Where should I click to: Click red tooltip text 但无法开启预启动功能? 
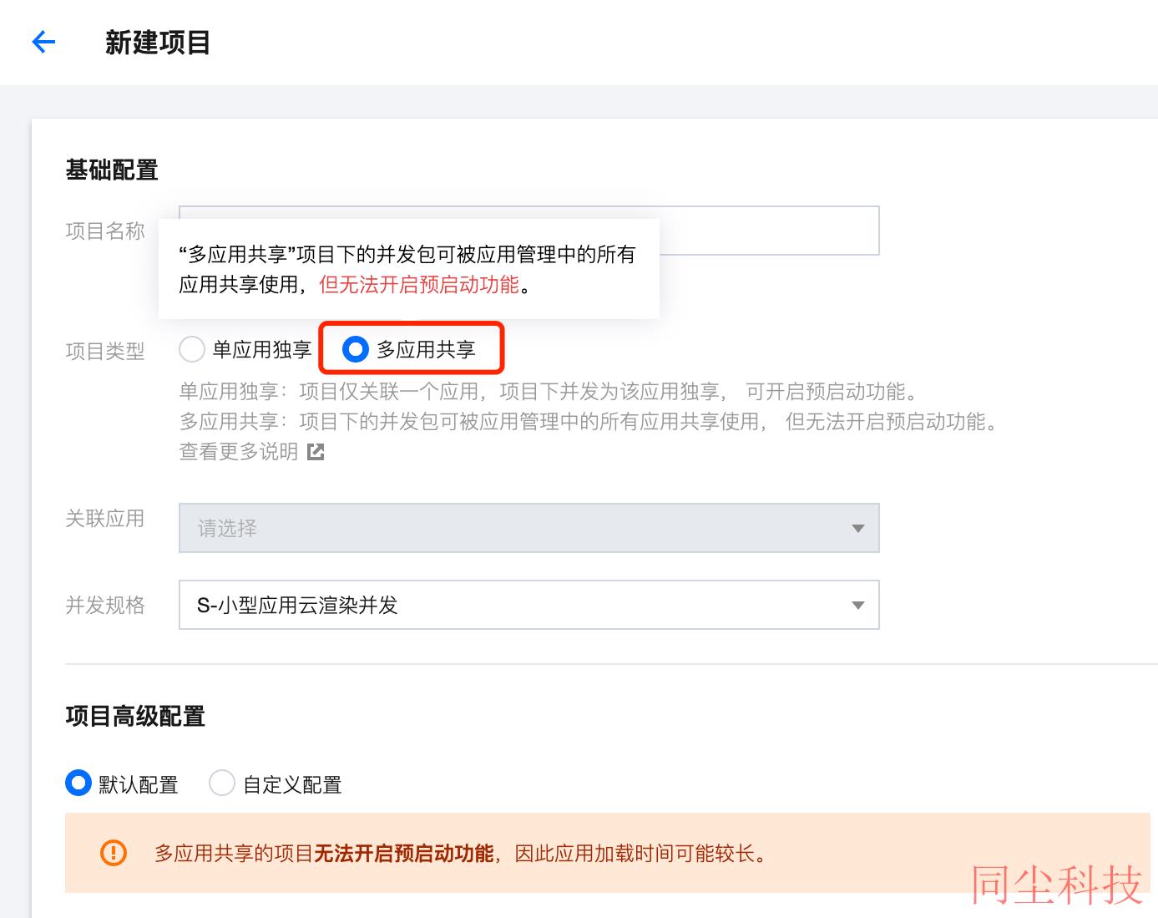(419, 285)
